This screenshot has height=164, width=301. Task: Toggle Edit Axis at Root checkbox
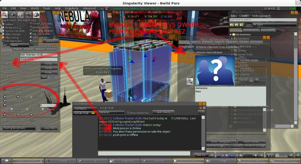31,34
